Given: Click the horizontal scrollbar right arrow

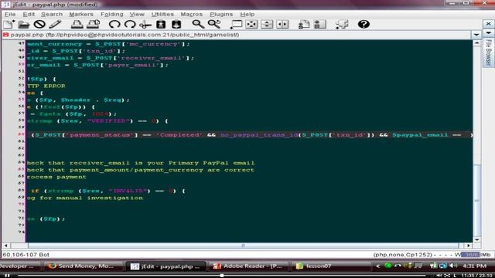Looking at the screenshot, I should (x=469, y=246).
